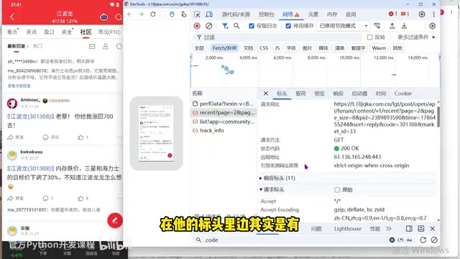Screen dimensions: 460x259
Task: Activate the inspect element picker icon
Action: [x=197, y=14]
